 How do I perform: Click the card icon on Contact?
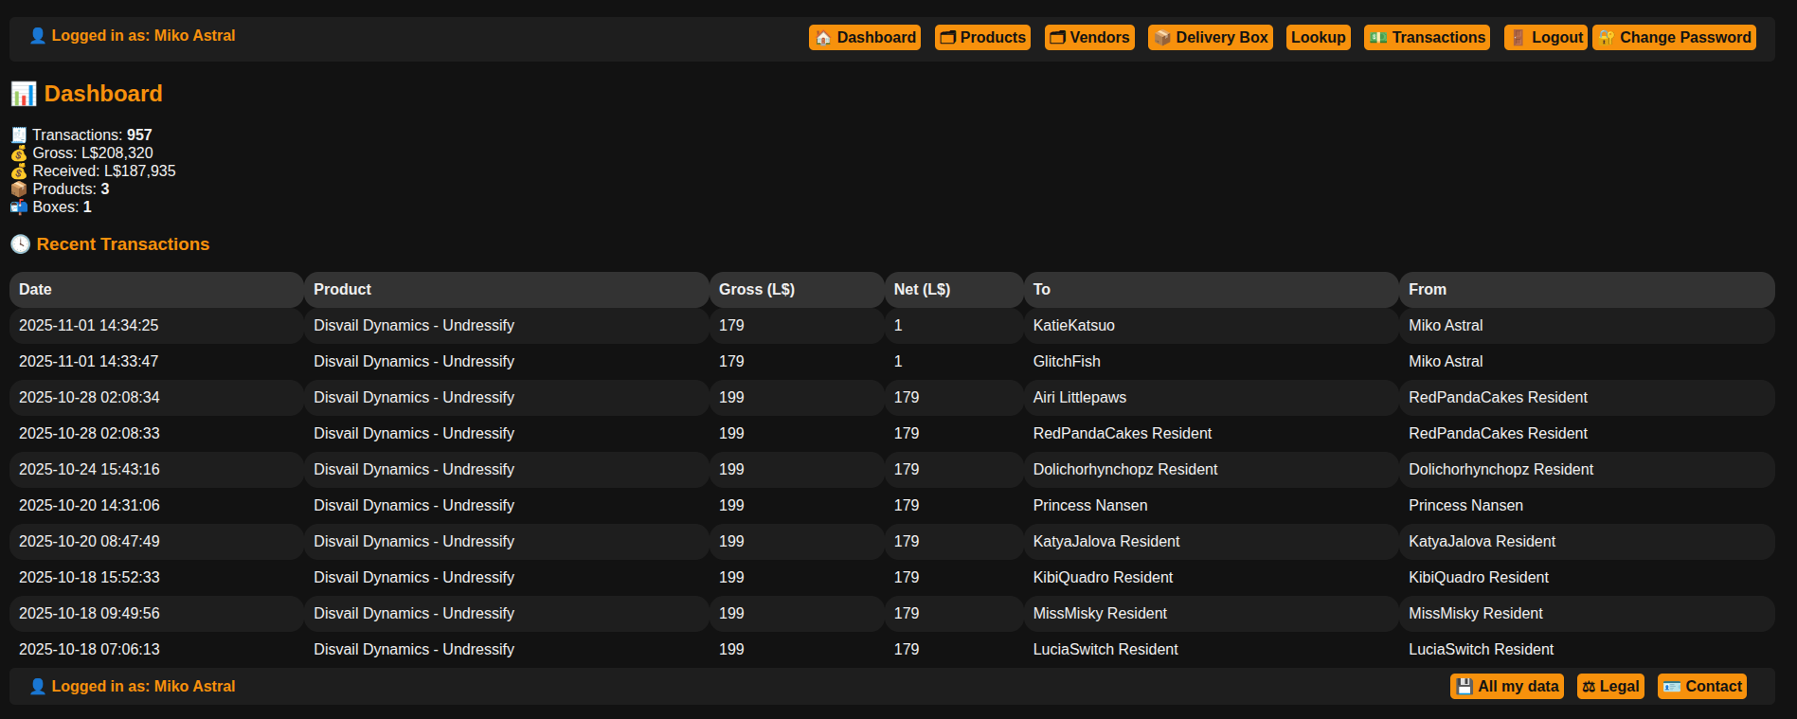(1672, 687)
